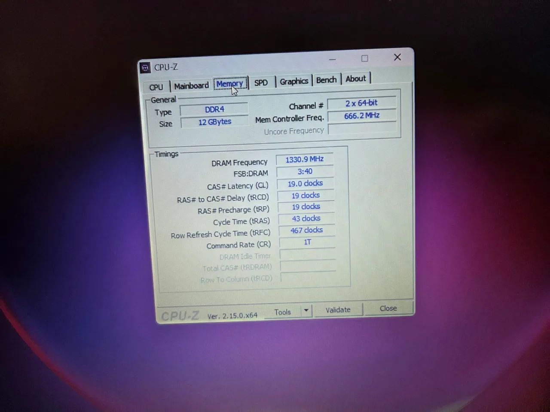Click the Command Rate (CR) label
The image size is (550, 412).
tap(238, 245)
